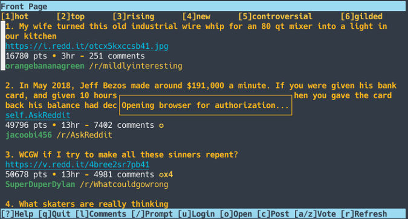
Task: Open the [3]rising tab
Action: pos(134,17)
